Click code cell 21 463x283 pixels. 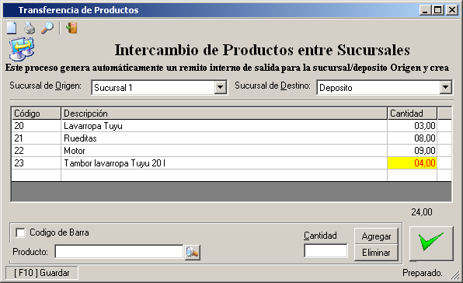(x=36, y=138)
